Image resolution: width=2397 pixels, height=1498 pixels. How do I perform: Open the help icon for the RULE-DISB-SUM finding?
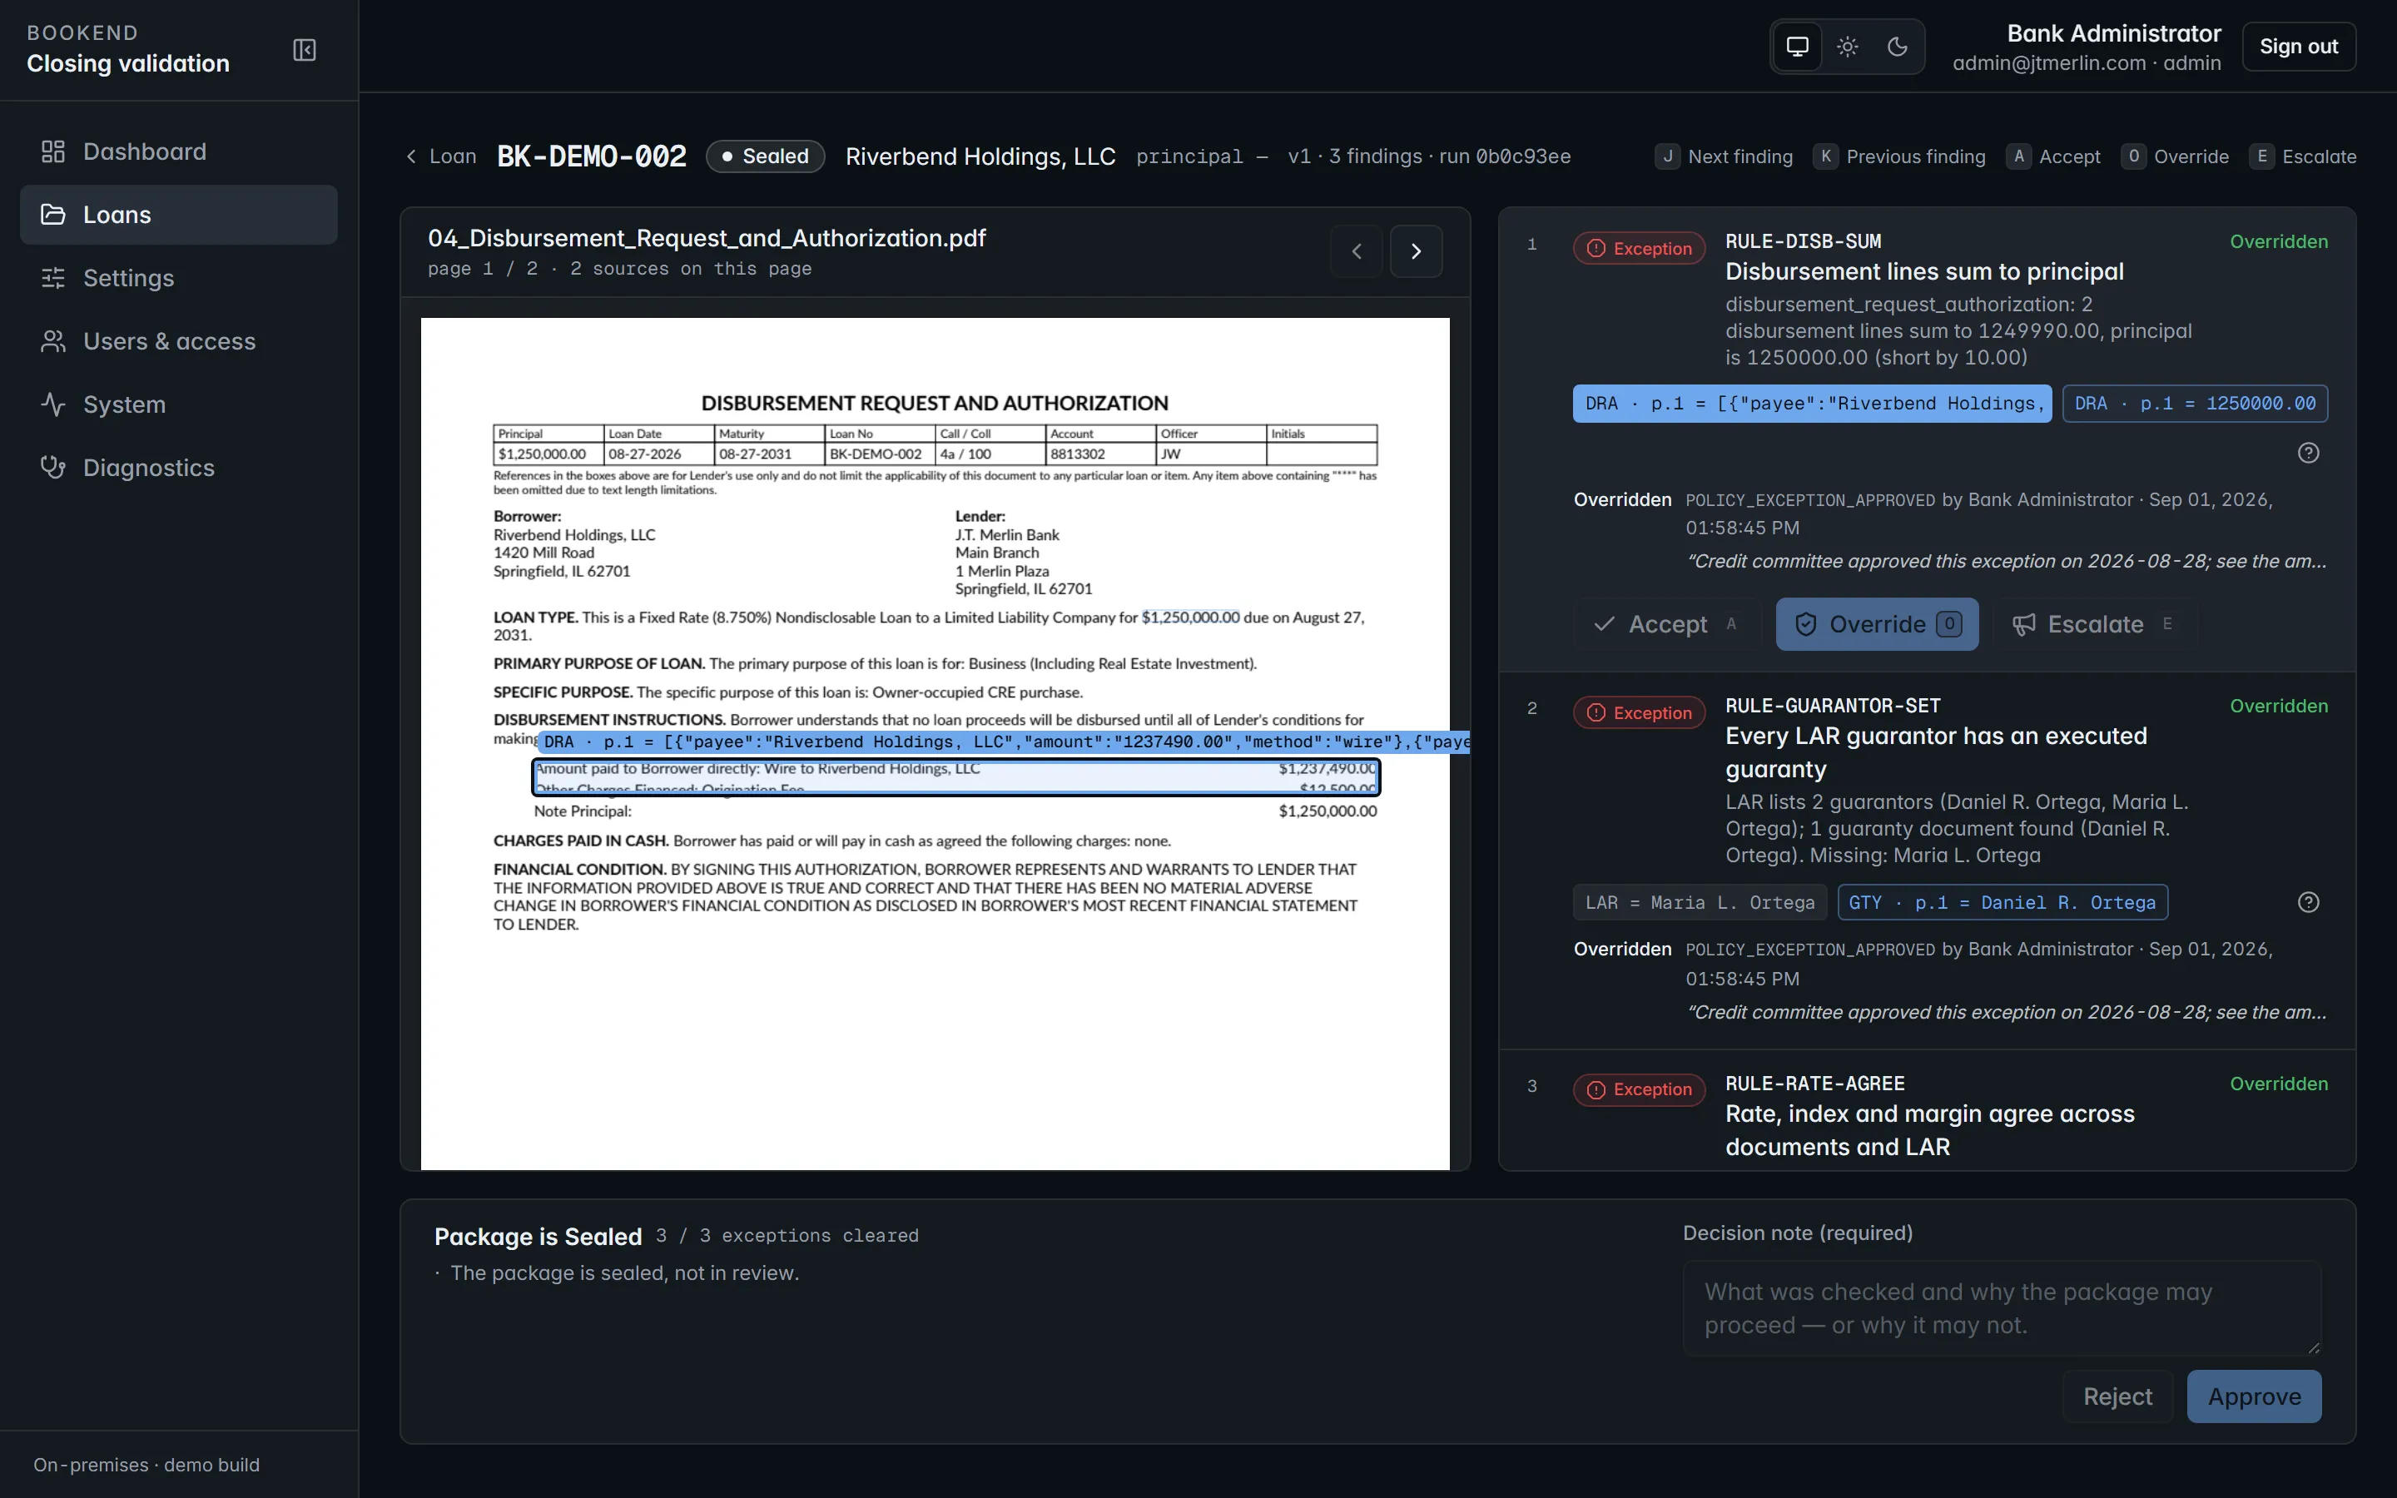pyautogui.click(x=2308, y=453)
